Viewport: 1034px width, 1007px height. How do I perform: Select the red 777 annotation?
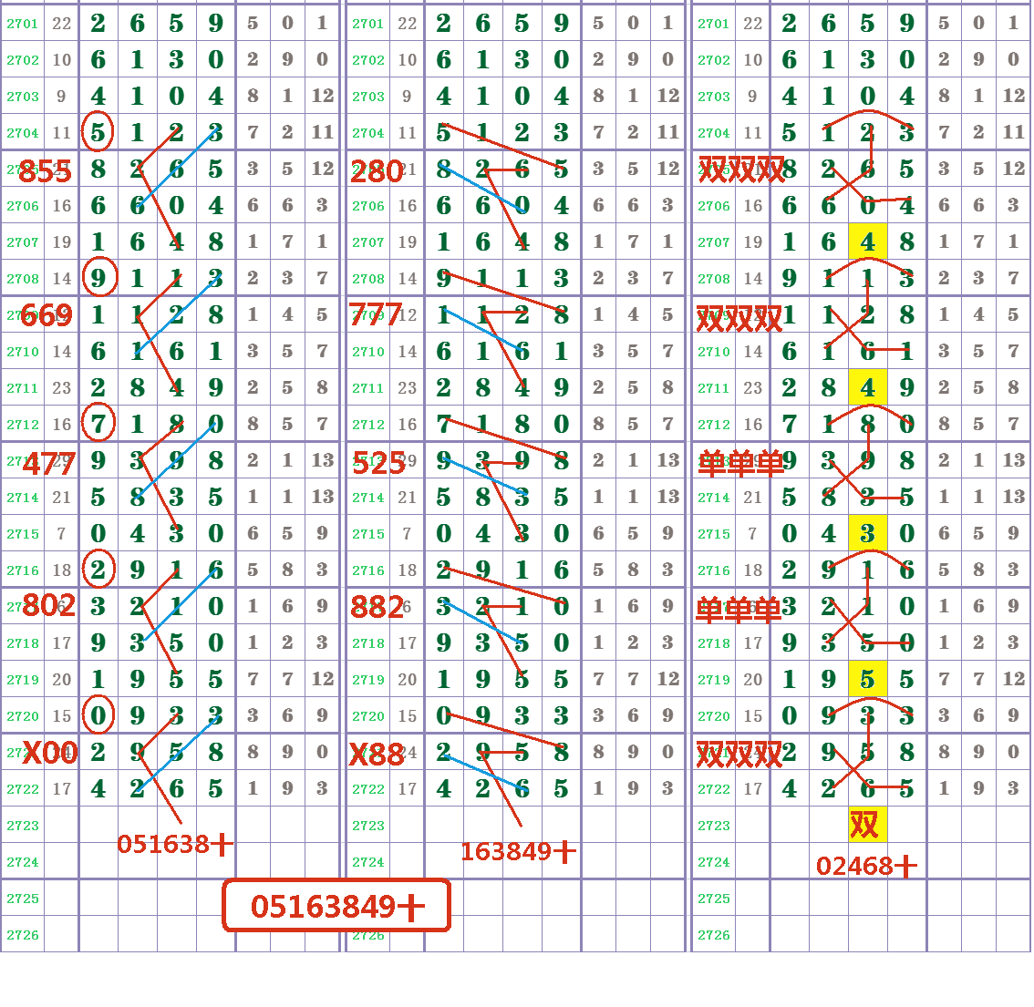(x=376, y=316)
